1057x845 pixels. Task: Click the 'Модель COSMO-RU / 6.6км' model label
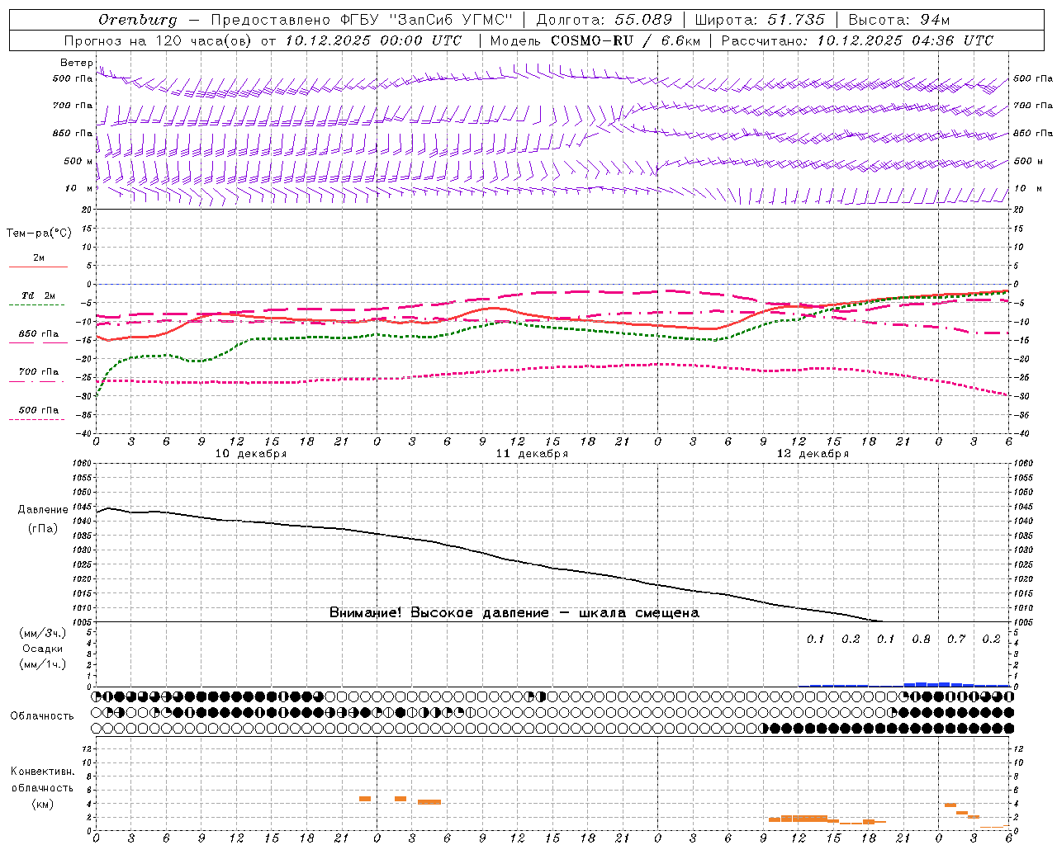point(595,40)
